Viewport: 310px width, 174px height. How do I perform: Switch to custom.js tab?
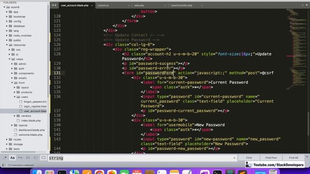[x=103, y=5]
